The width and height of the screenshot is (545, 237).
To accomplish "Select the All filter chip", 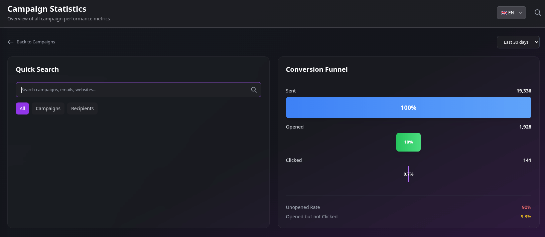I will (x=22, y=108).
